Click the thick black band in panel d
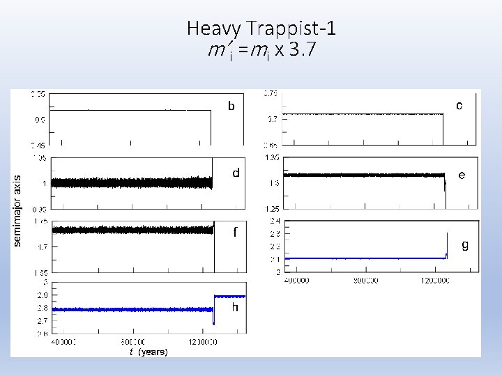The image size is (502, 376). (132, 183)
